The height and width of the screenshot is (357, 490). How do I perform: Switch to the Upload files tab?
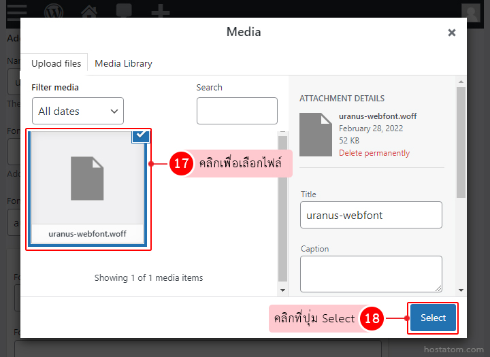56,63
